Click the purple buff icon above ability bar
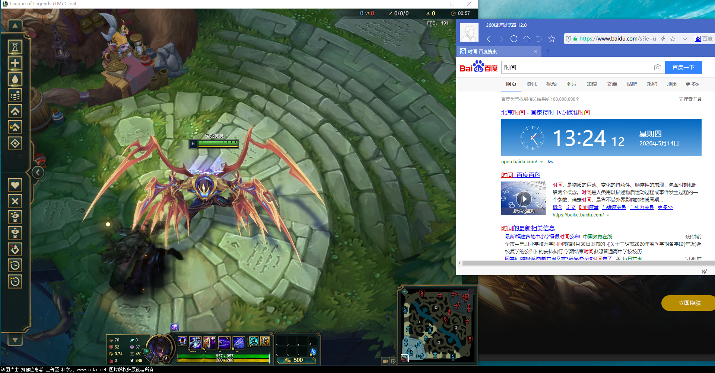The image size is (715, 373). tap(175, 327)
